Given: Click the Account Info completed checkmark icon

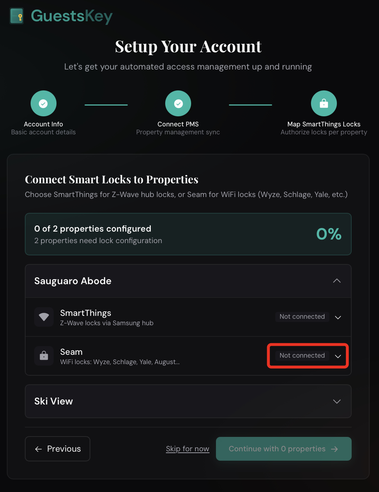Looking at the screenshot, I should pos(43,103).
